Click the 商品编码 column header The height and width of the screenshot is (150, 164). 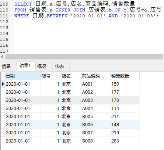[x=96, y=76]
